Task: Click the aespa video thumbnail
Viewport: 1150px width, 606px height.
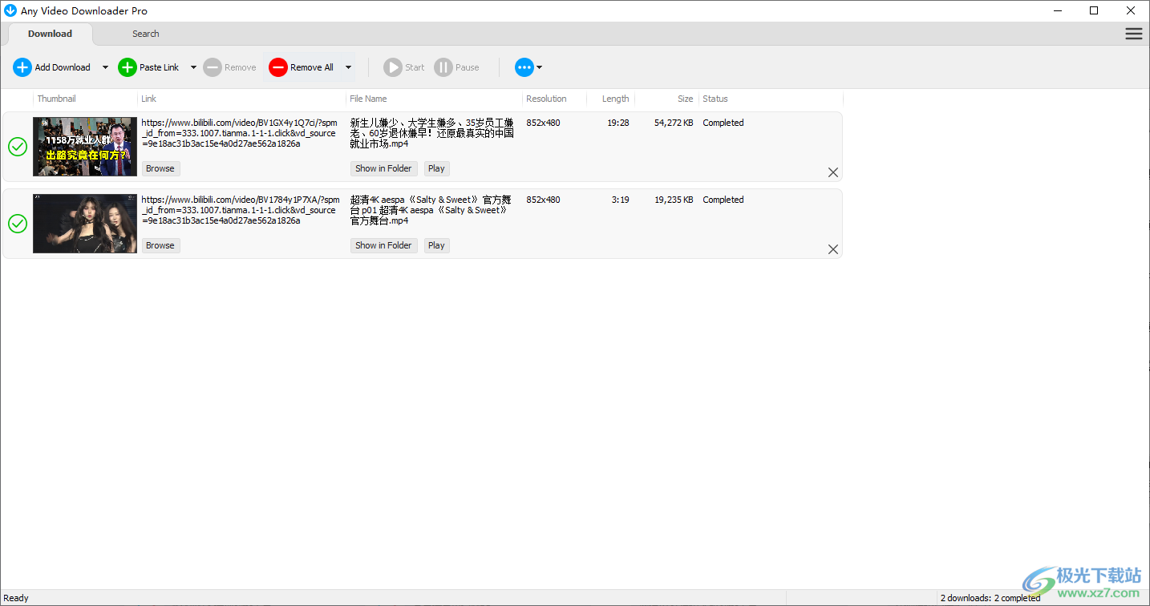Action: coord(85,224)
